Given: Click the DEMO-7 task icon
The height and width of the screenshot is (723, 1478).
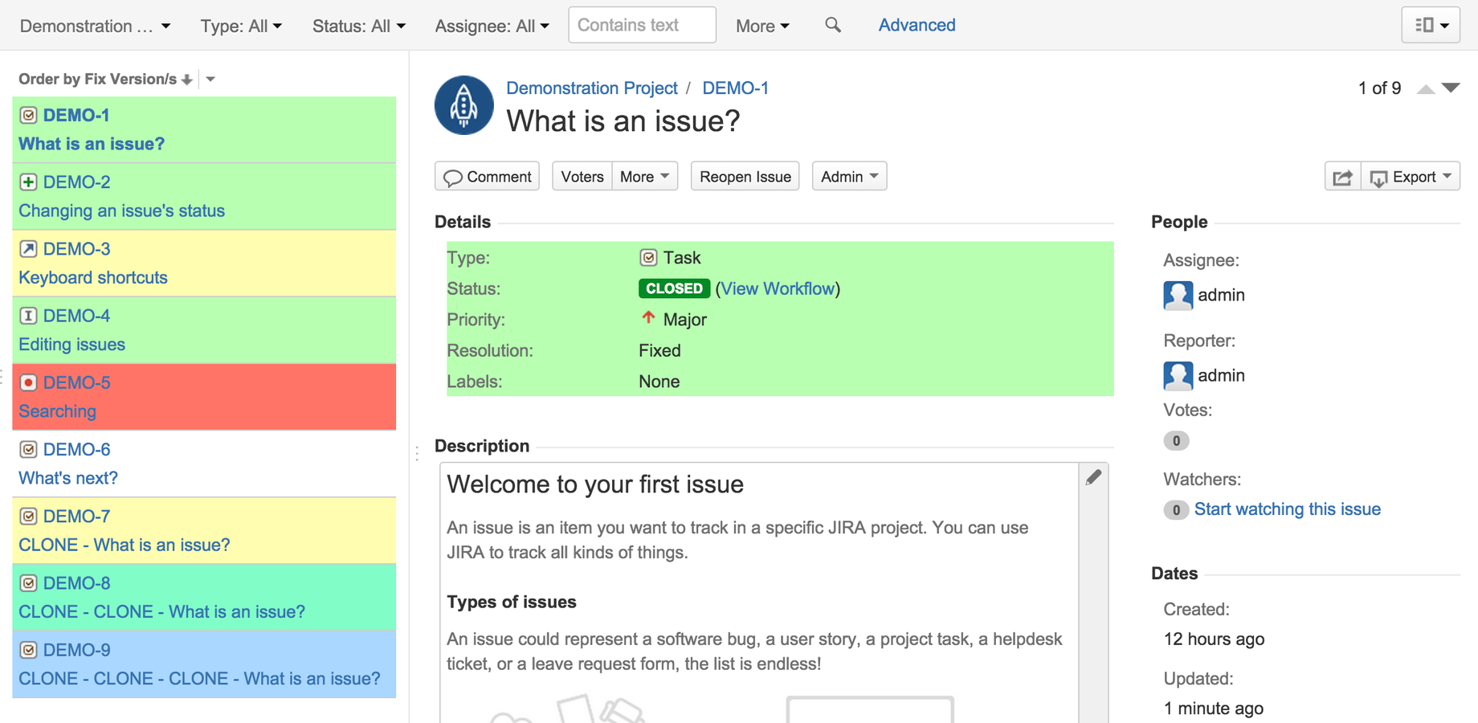Looking at the screenshot, I should pyautogui.click(x=28, y=516).
